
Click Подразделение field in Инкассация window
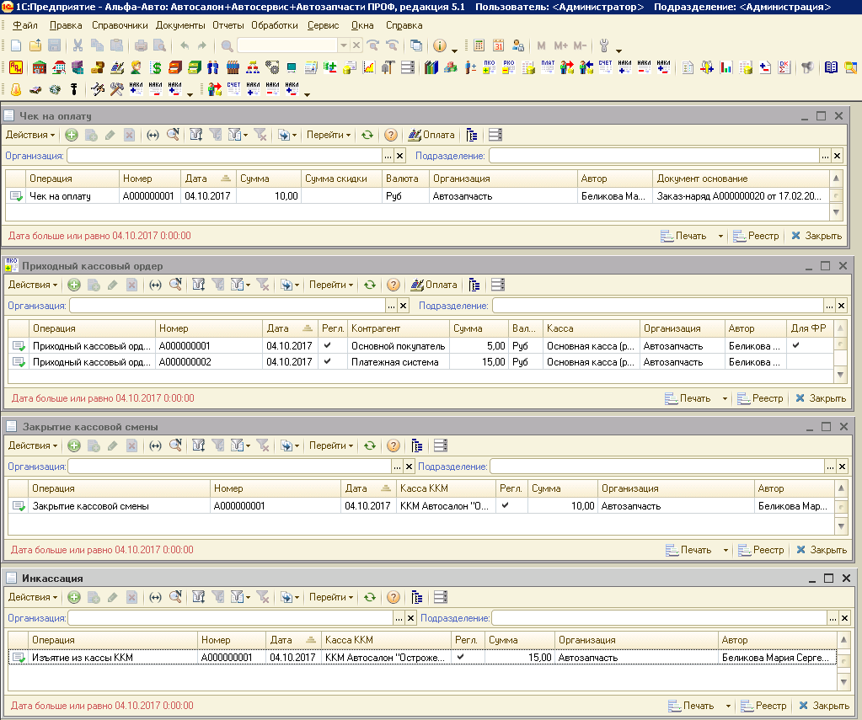coord(659,618)
